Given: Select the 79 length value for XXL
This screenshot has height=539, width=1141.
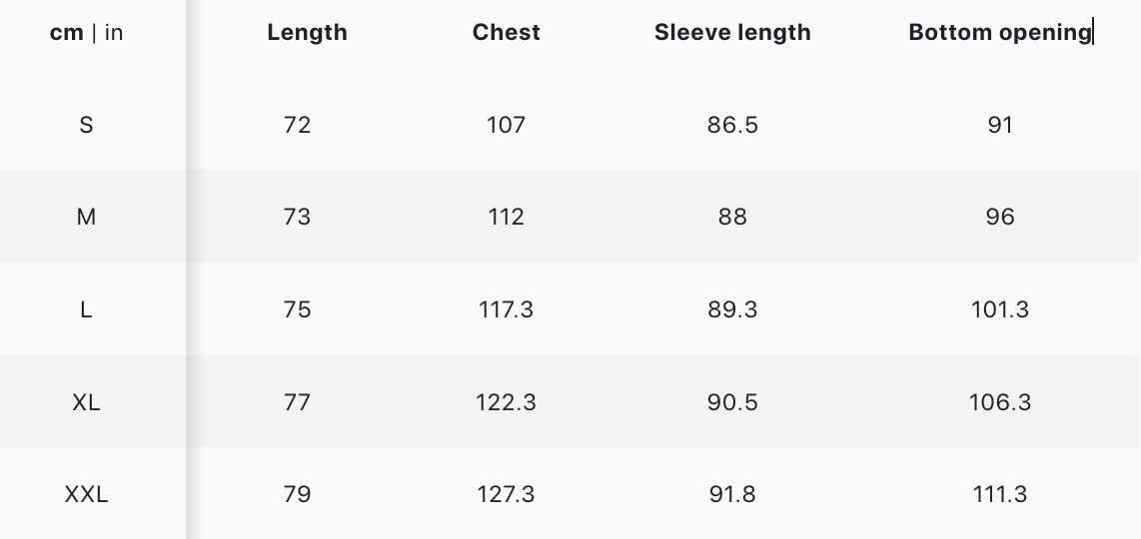Looking at the screenshot, I should tap(297, 494).
